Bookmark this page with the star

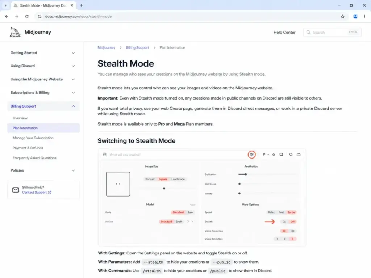[343, 17]
